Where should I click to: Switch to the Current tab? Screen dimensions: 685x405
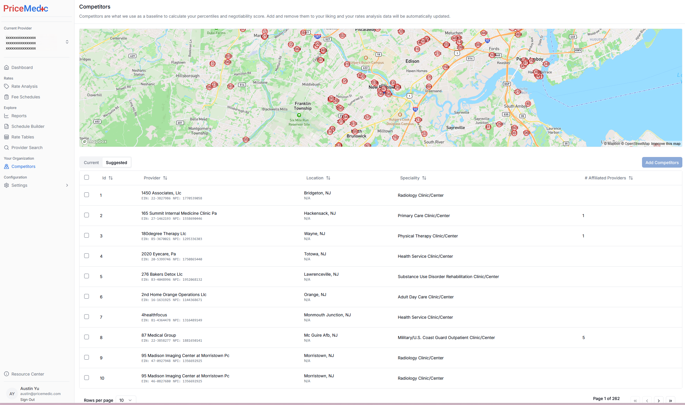pos(91,163)
